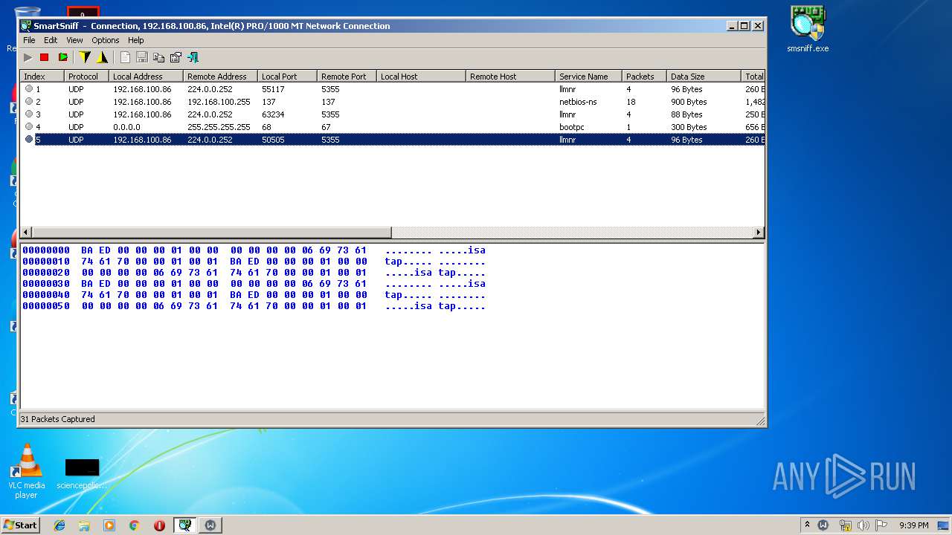This screenshot has height=535, width=952.
Task: Show hidden tray icons arrow
Action: (x=807, y=525)
